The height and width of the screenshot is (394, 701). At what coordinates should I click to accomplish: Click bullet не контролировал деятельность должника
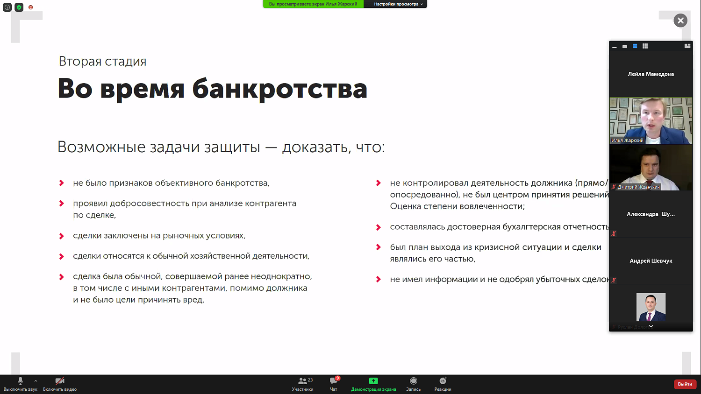(x=500, y=195)
